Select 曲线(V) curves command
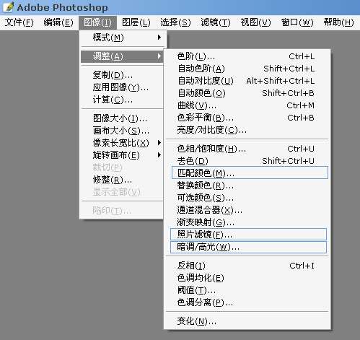This screenshot has height=340, width=360. (x=247, y=105)
